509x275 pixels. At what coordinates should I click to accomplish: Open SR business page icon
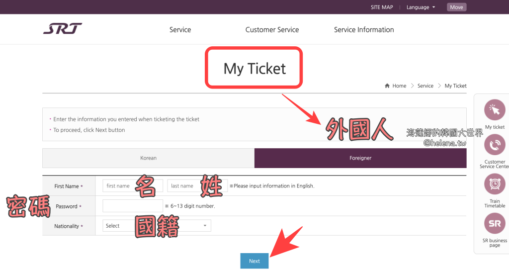pyautogui.click(x=494, y=223)
